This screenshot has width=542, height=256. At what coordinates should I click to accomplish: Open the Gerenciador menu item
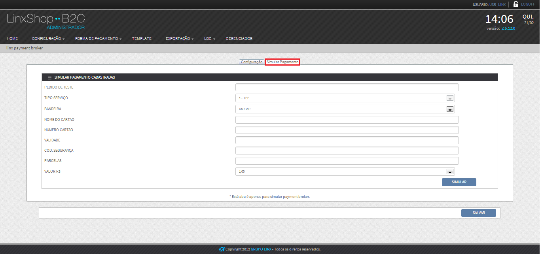239,39
